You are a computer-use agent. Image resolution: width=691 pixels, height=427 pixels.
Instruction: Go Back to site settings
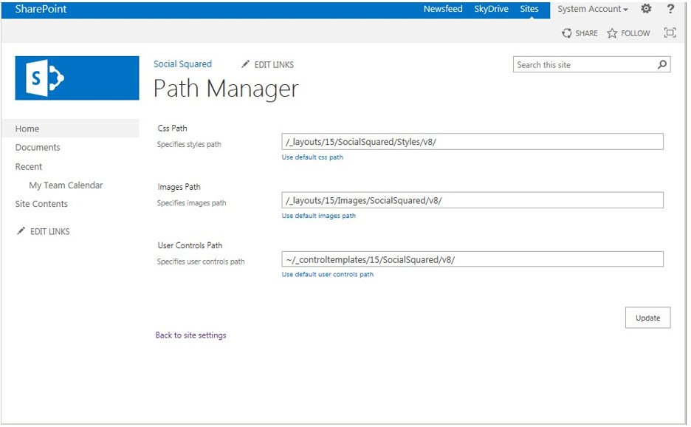click(x=190, y=335)
